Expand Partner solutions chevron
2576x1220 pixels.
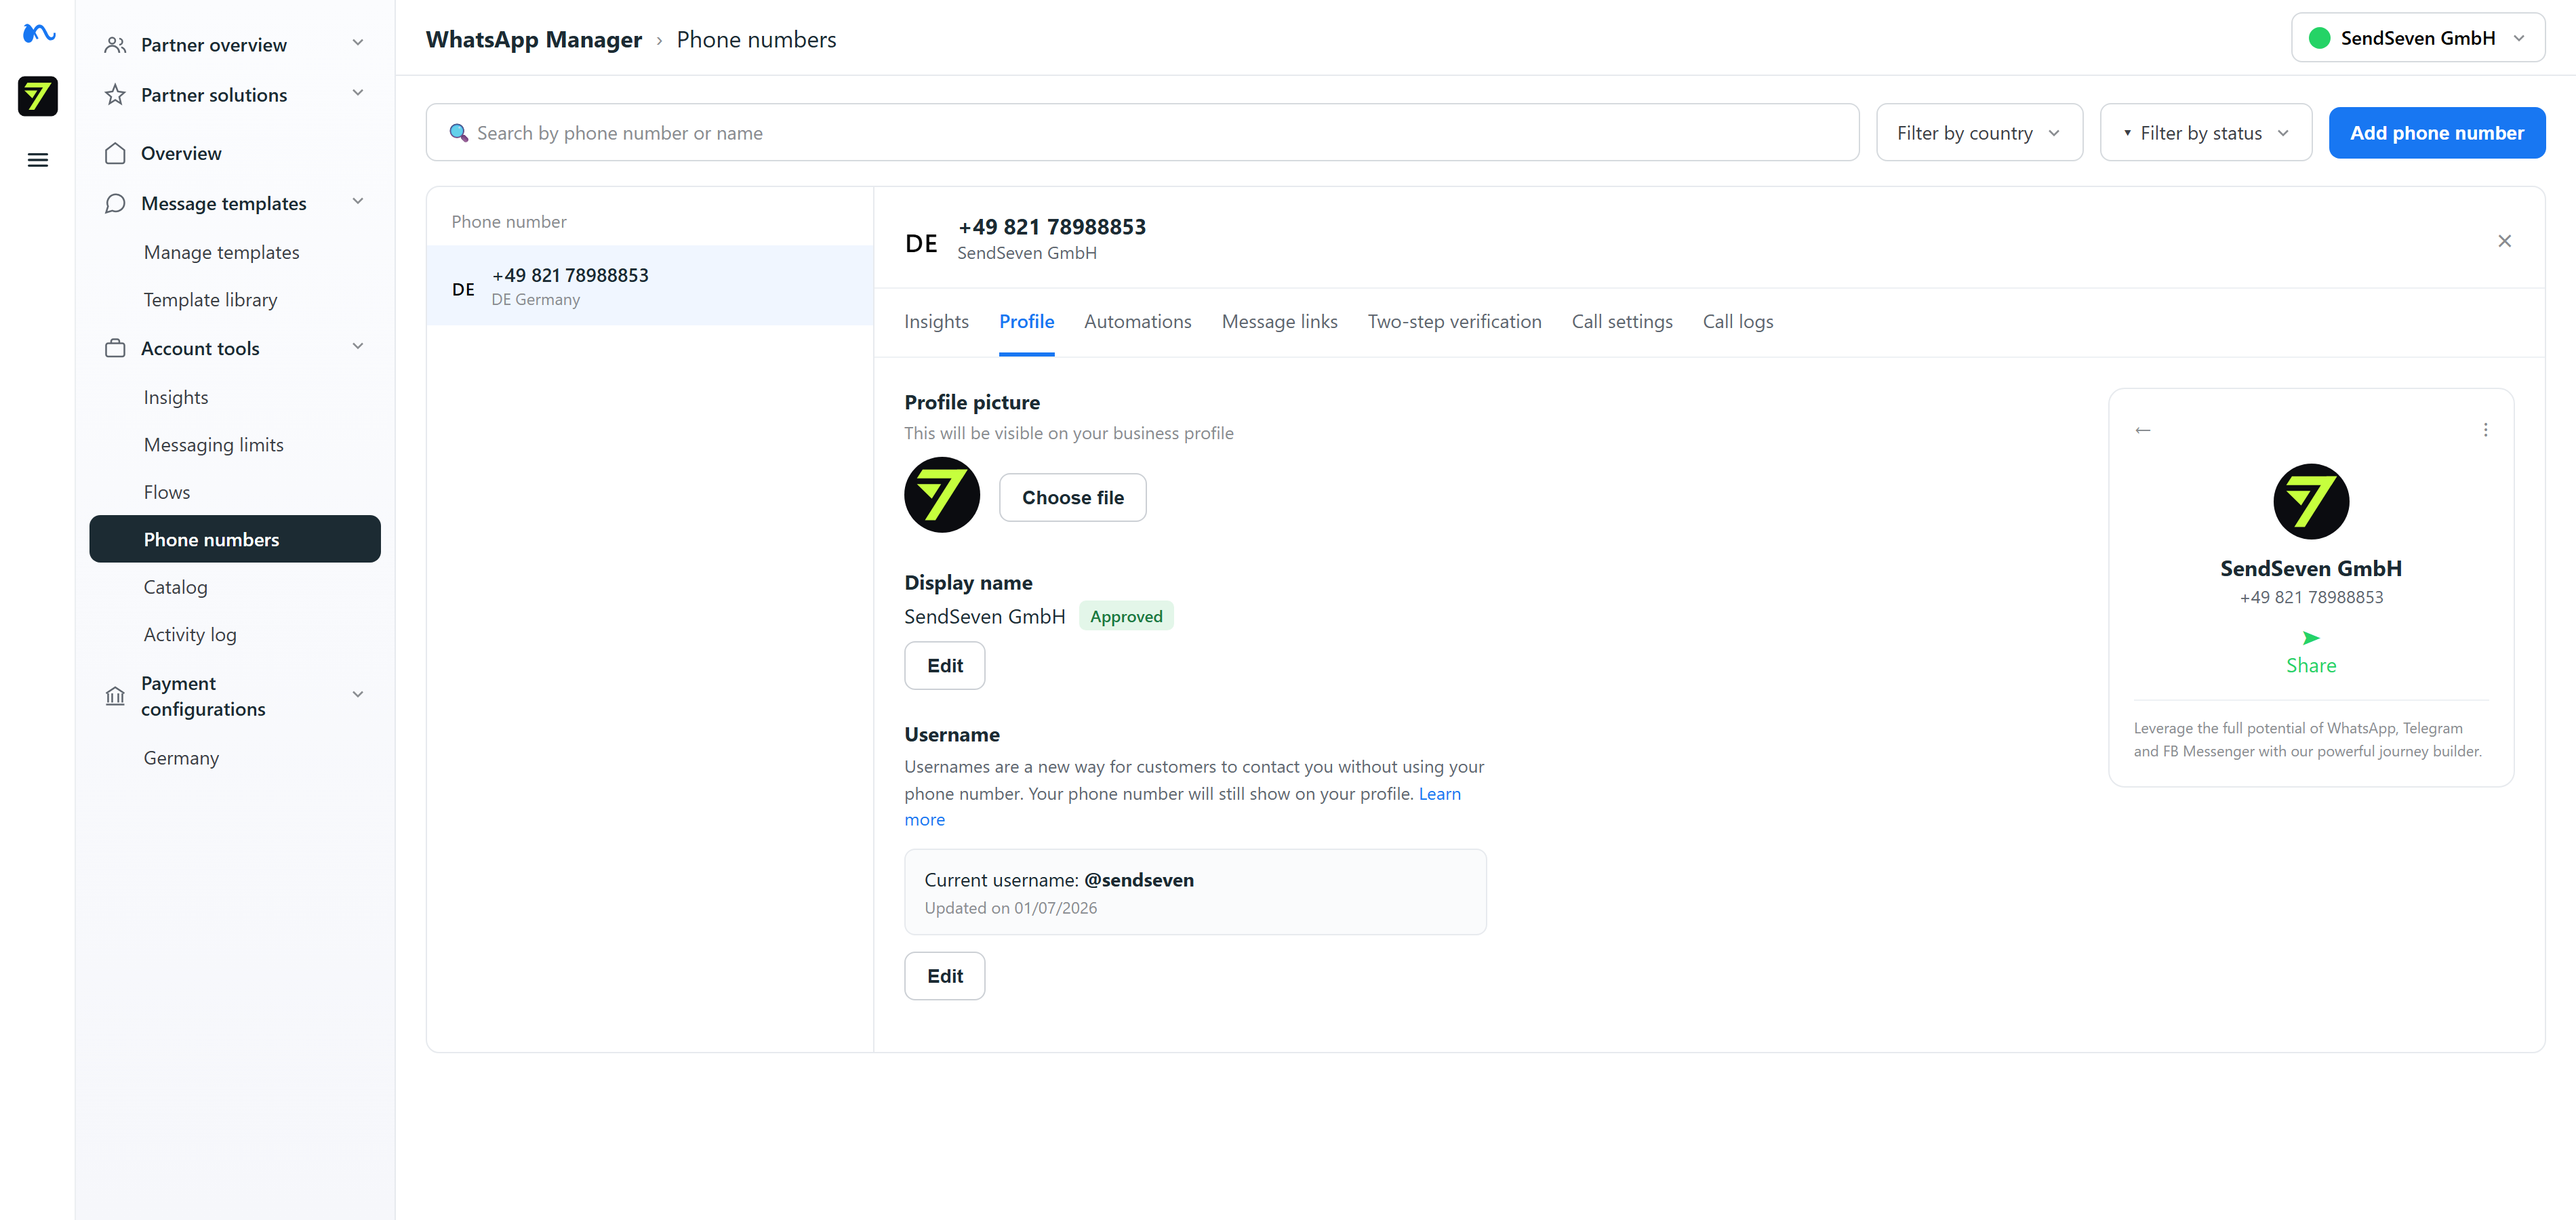(358, 93)
